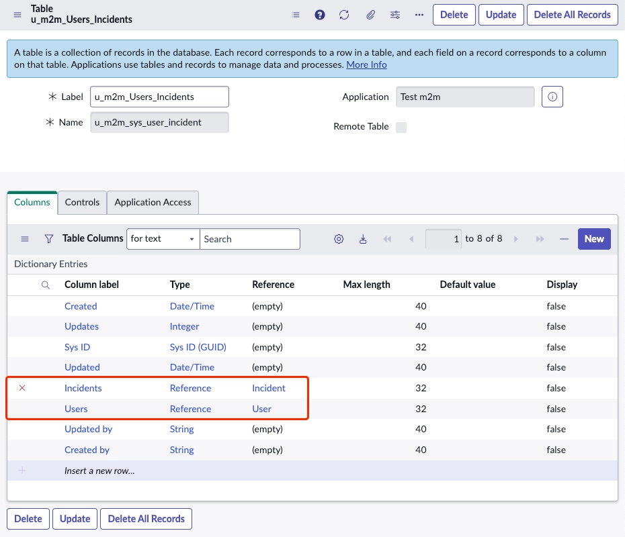This screenshot has width=625, height=537.
Task: Open the More Info link
Action: pos(366,65)
